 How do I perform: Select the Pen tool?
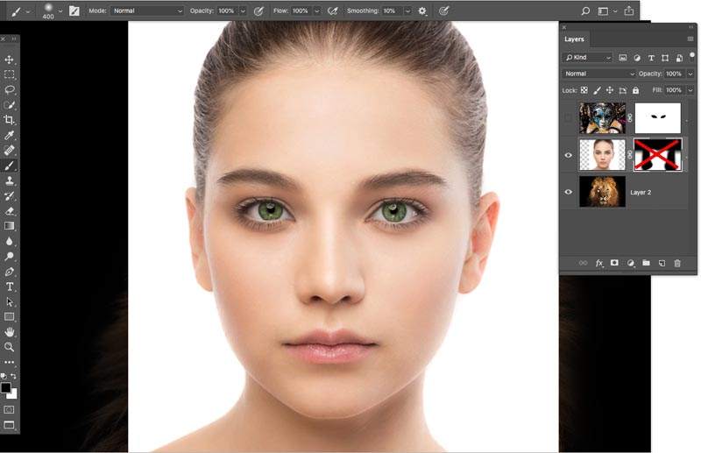9,272
